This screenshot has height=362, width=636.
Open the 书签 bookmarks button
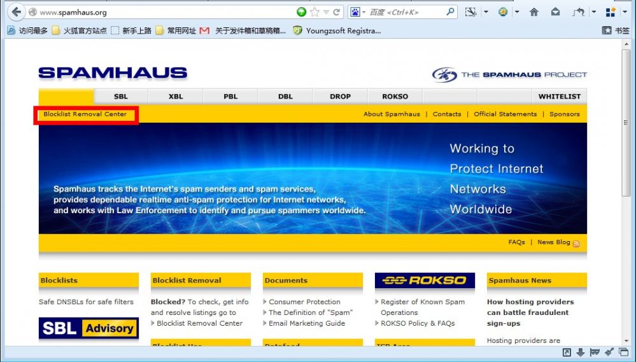point(616,31)
